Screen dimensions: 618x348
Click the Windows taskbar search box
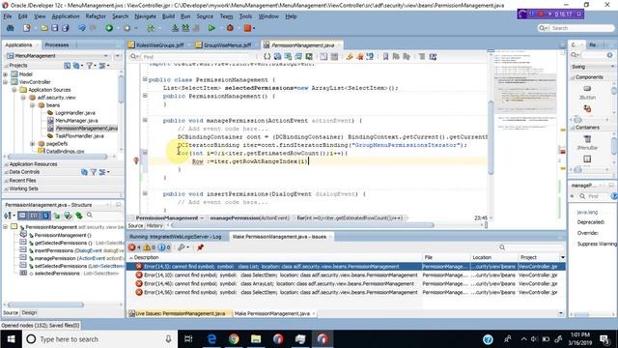pos(98,339)
